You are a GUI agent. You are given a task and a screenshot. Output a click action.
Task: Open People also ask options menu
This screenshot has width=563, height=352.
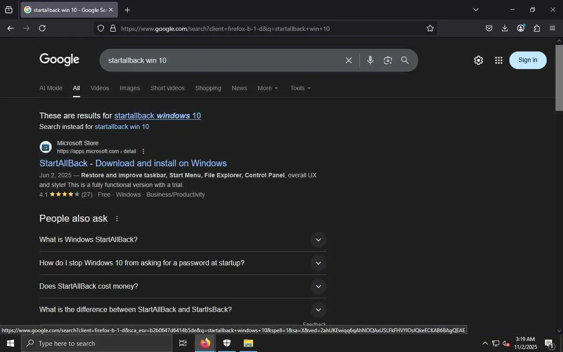[x=117, y=219]
